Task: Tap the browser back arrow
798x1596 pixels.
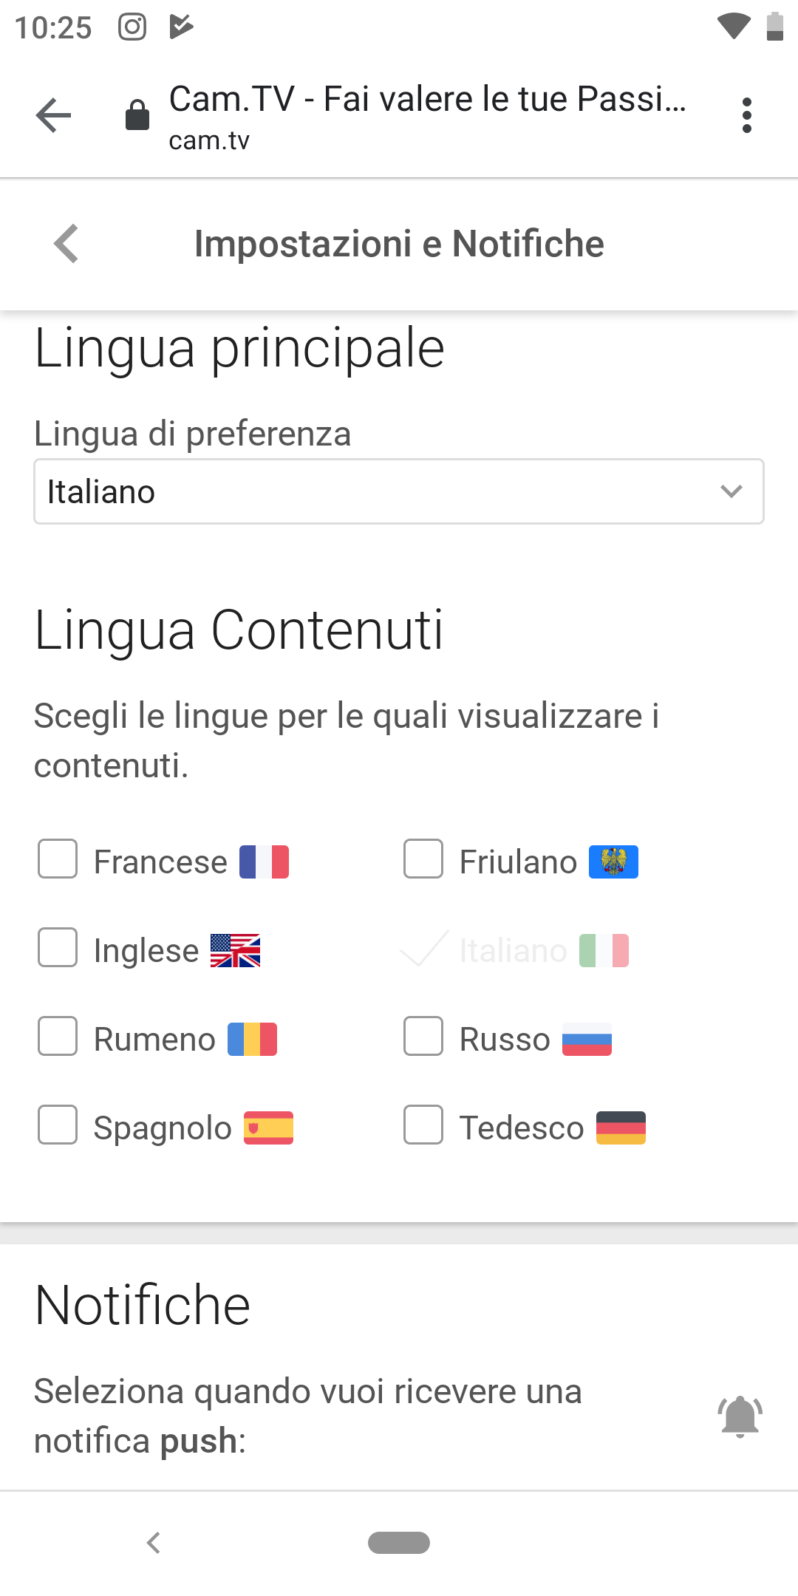Action: [53, 115]
